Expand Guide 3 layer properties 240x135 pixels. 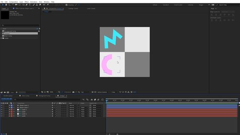10,110
